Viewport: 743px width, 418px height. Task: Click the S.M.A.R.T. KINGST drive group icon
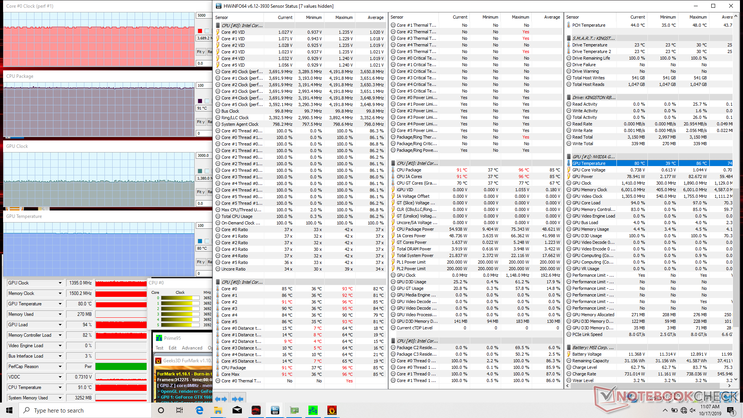[x=569, y=38]
